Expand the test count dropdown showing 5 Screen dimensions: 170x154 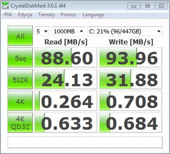point(42,31)
